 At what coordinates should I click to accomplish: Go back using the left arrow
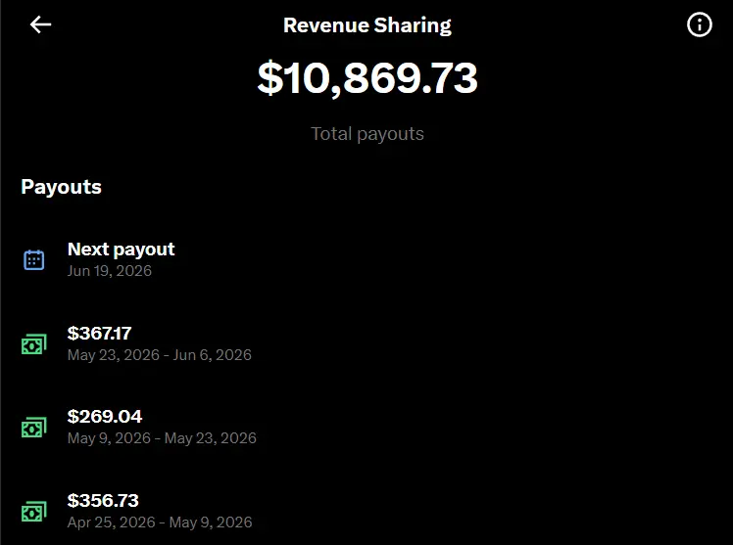(x=41, y=24)
